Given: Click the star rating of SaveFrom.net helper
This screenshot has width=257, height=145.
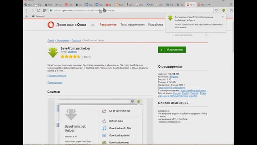Looking at the screenshot, I should pyautogui.click(x=71, y=57).
